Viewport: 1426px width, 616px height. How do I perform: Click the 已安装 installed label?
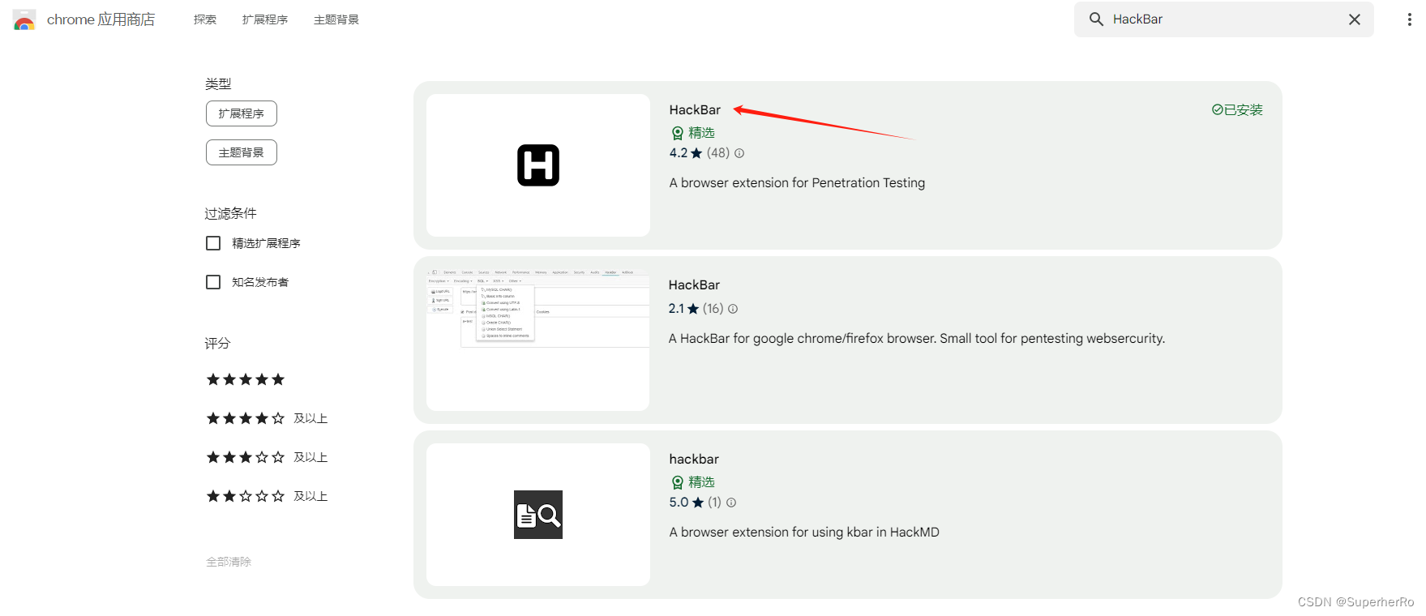(x=1244, y=110)
